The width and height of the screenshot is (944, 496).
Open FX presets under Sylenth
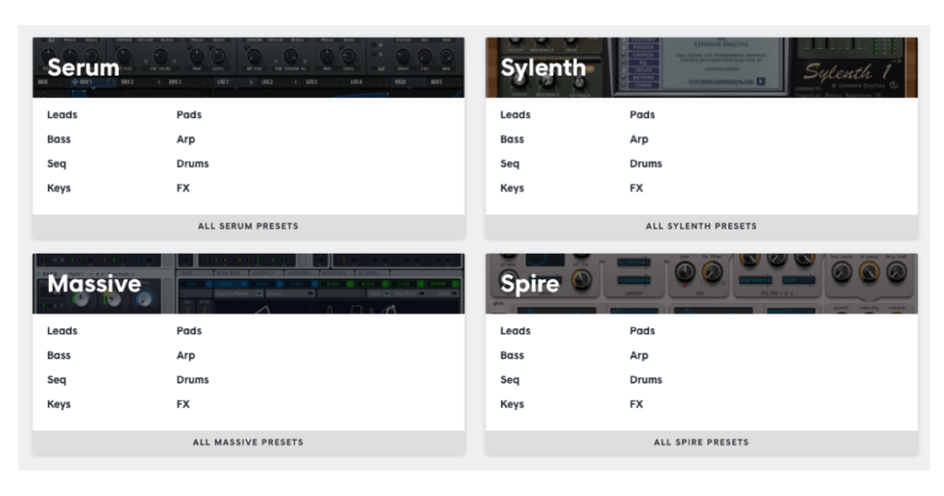pos(636,188)
